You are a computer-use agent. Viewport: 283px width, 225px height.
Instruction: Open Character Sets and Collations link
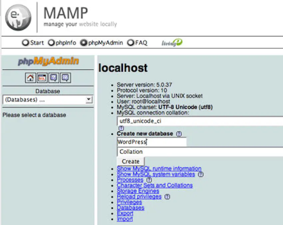tap(154, 185)
